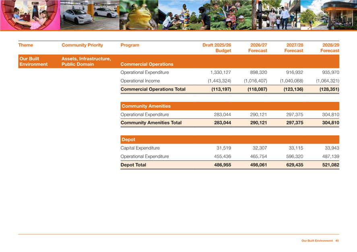Click Depot Total value 498,061
The width and height of the screenshot is (357, 252).
(258, 165)
